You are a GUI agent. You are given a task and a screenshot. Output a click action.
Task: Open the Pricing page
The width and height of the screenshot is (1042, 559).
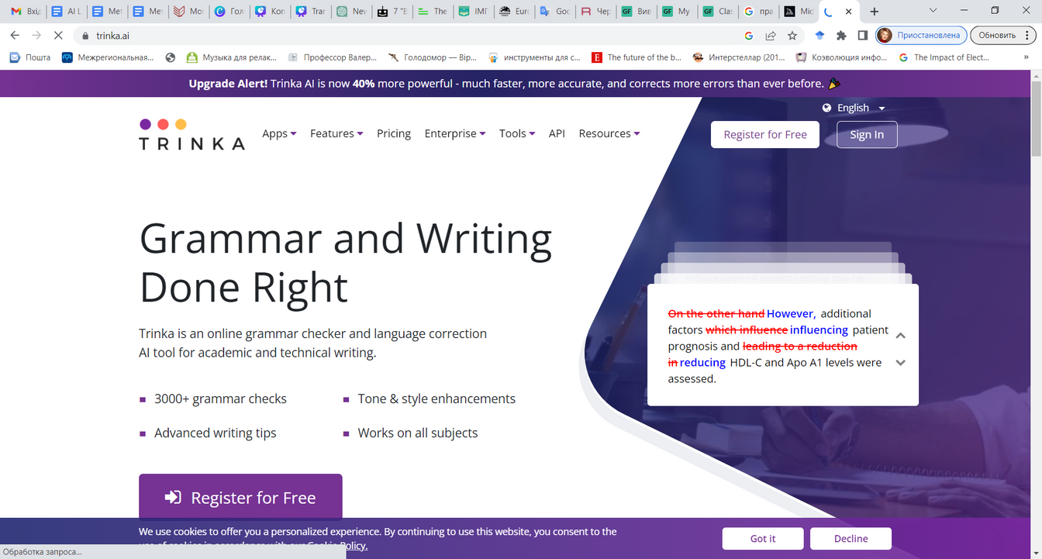[394, 133]
